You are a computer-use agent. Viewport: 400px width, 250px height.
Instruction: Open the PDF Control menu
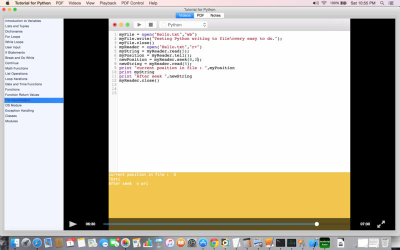coord(132,3)
